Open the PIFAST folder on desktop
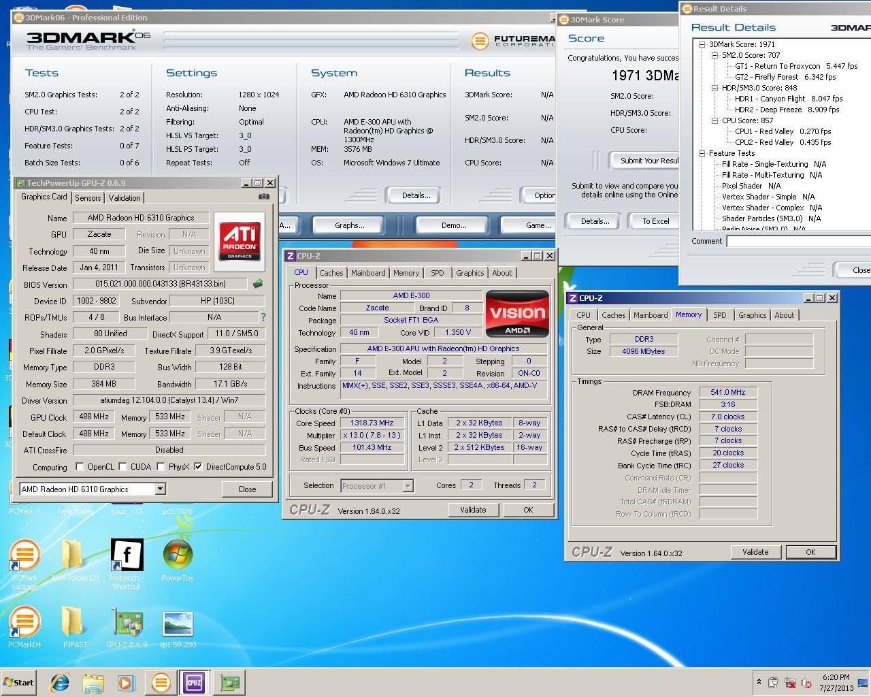871x697 pixels. click(75, 626)
